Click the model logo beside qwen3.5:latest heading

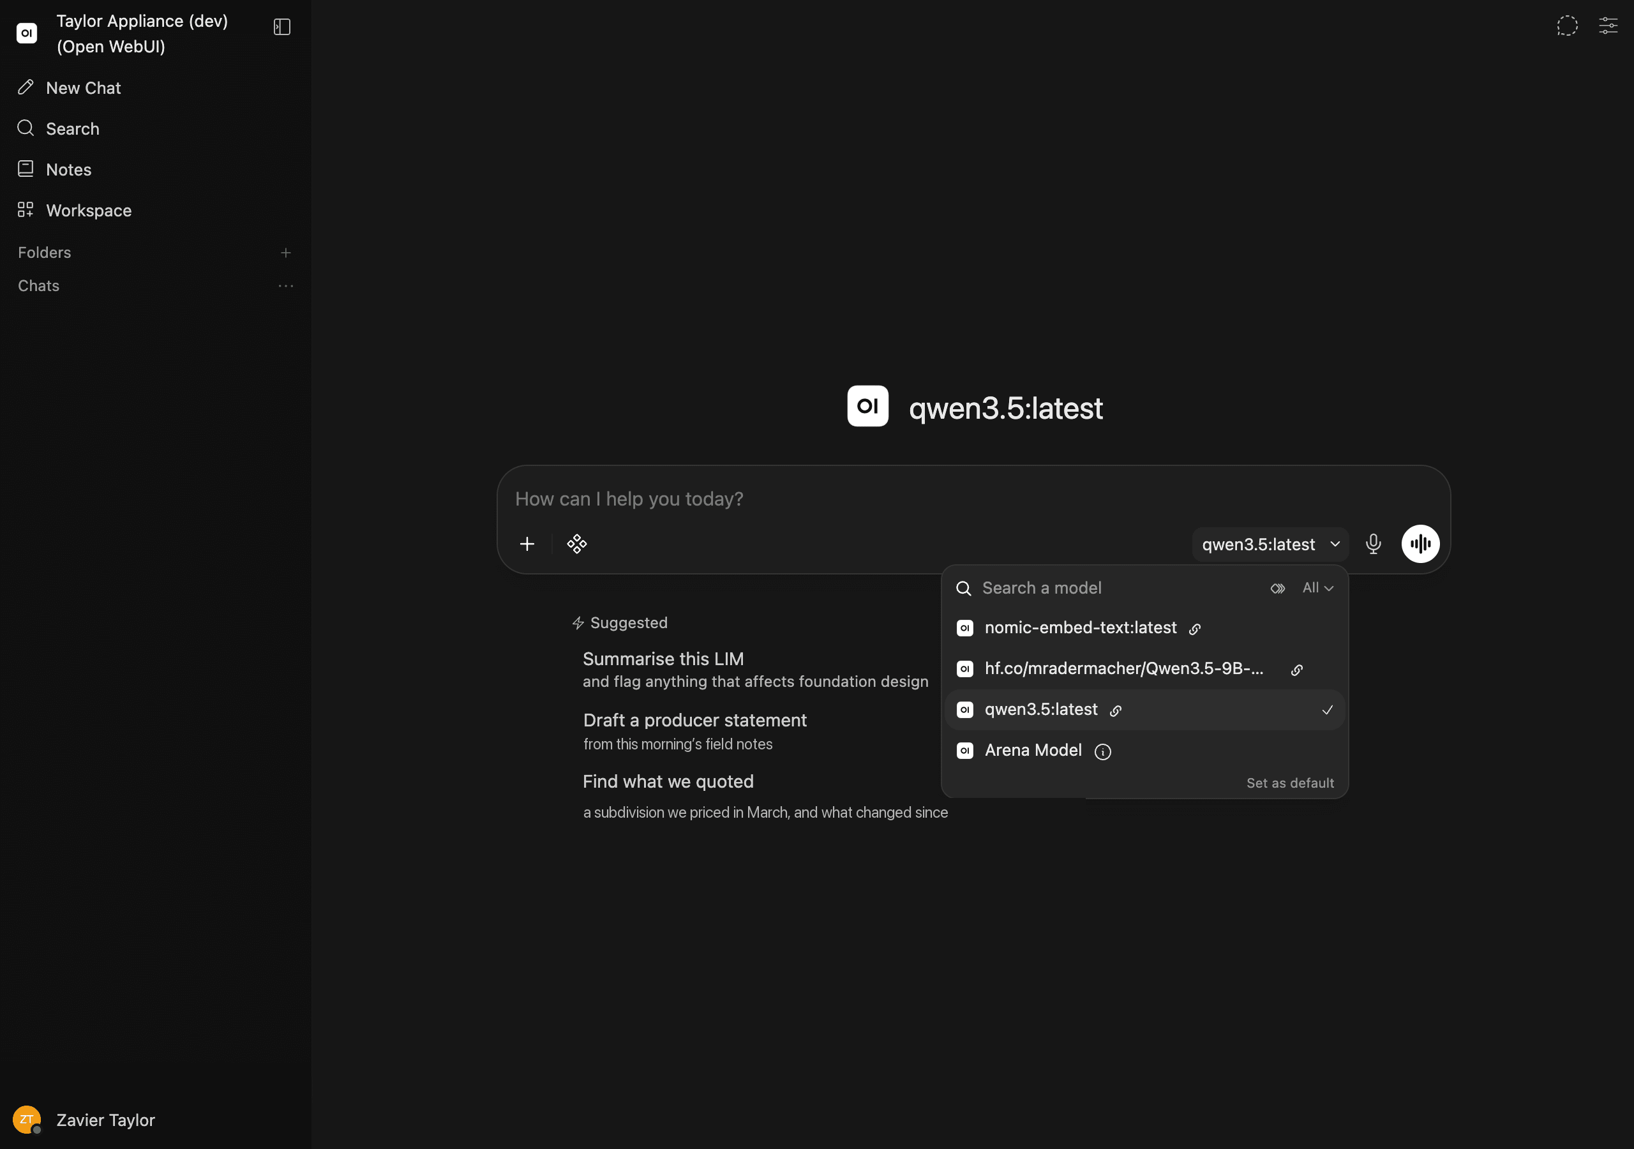pos(867,406)
